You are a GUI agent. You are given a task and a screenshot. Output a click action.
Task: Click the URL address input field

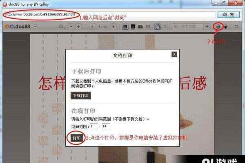[x=109, y=15]
